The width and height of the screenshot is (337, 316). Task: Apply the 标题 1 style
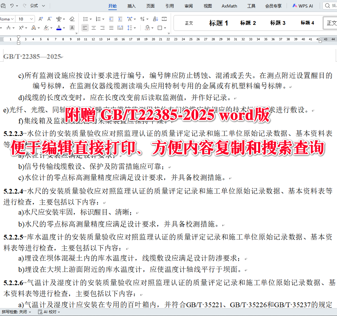pos(219,23)
